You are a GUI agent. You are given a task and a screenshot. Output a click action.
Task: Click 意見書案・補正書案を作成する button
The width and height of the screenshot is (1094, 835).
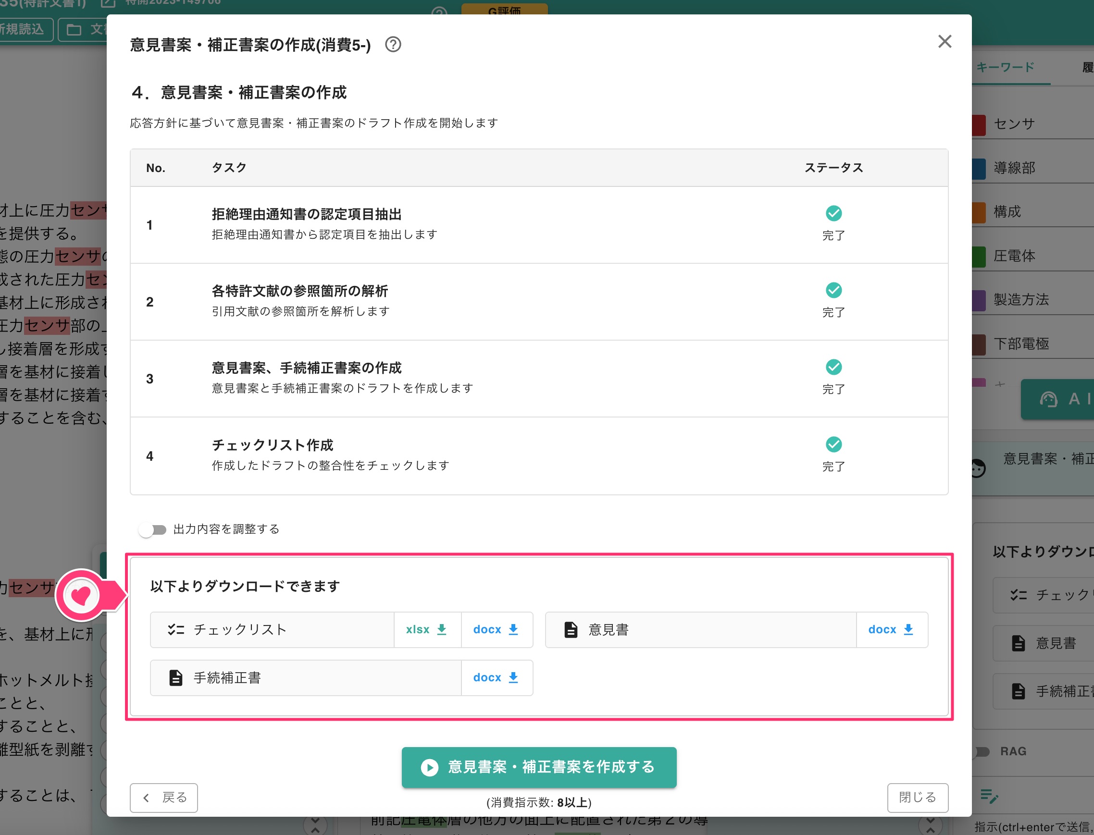539,767
